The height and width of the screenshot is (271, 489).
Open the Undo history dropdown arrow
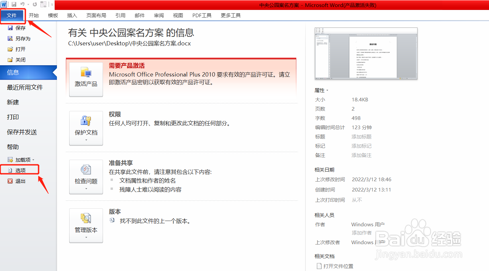(x=28, y=5)
